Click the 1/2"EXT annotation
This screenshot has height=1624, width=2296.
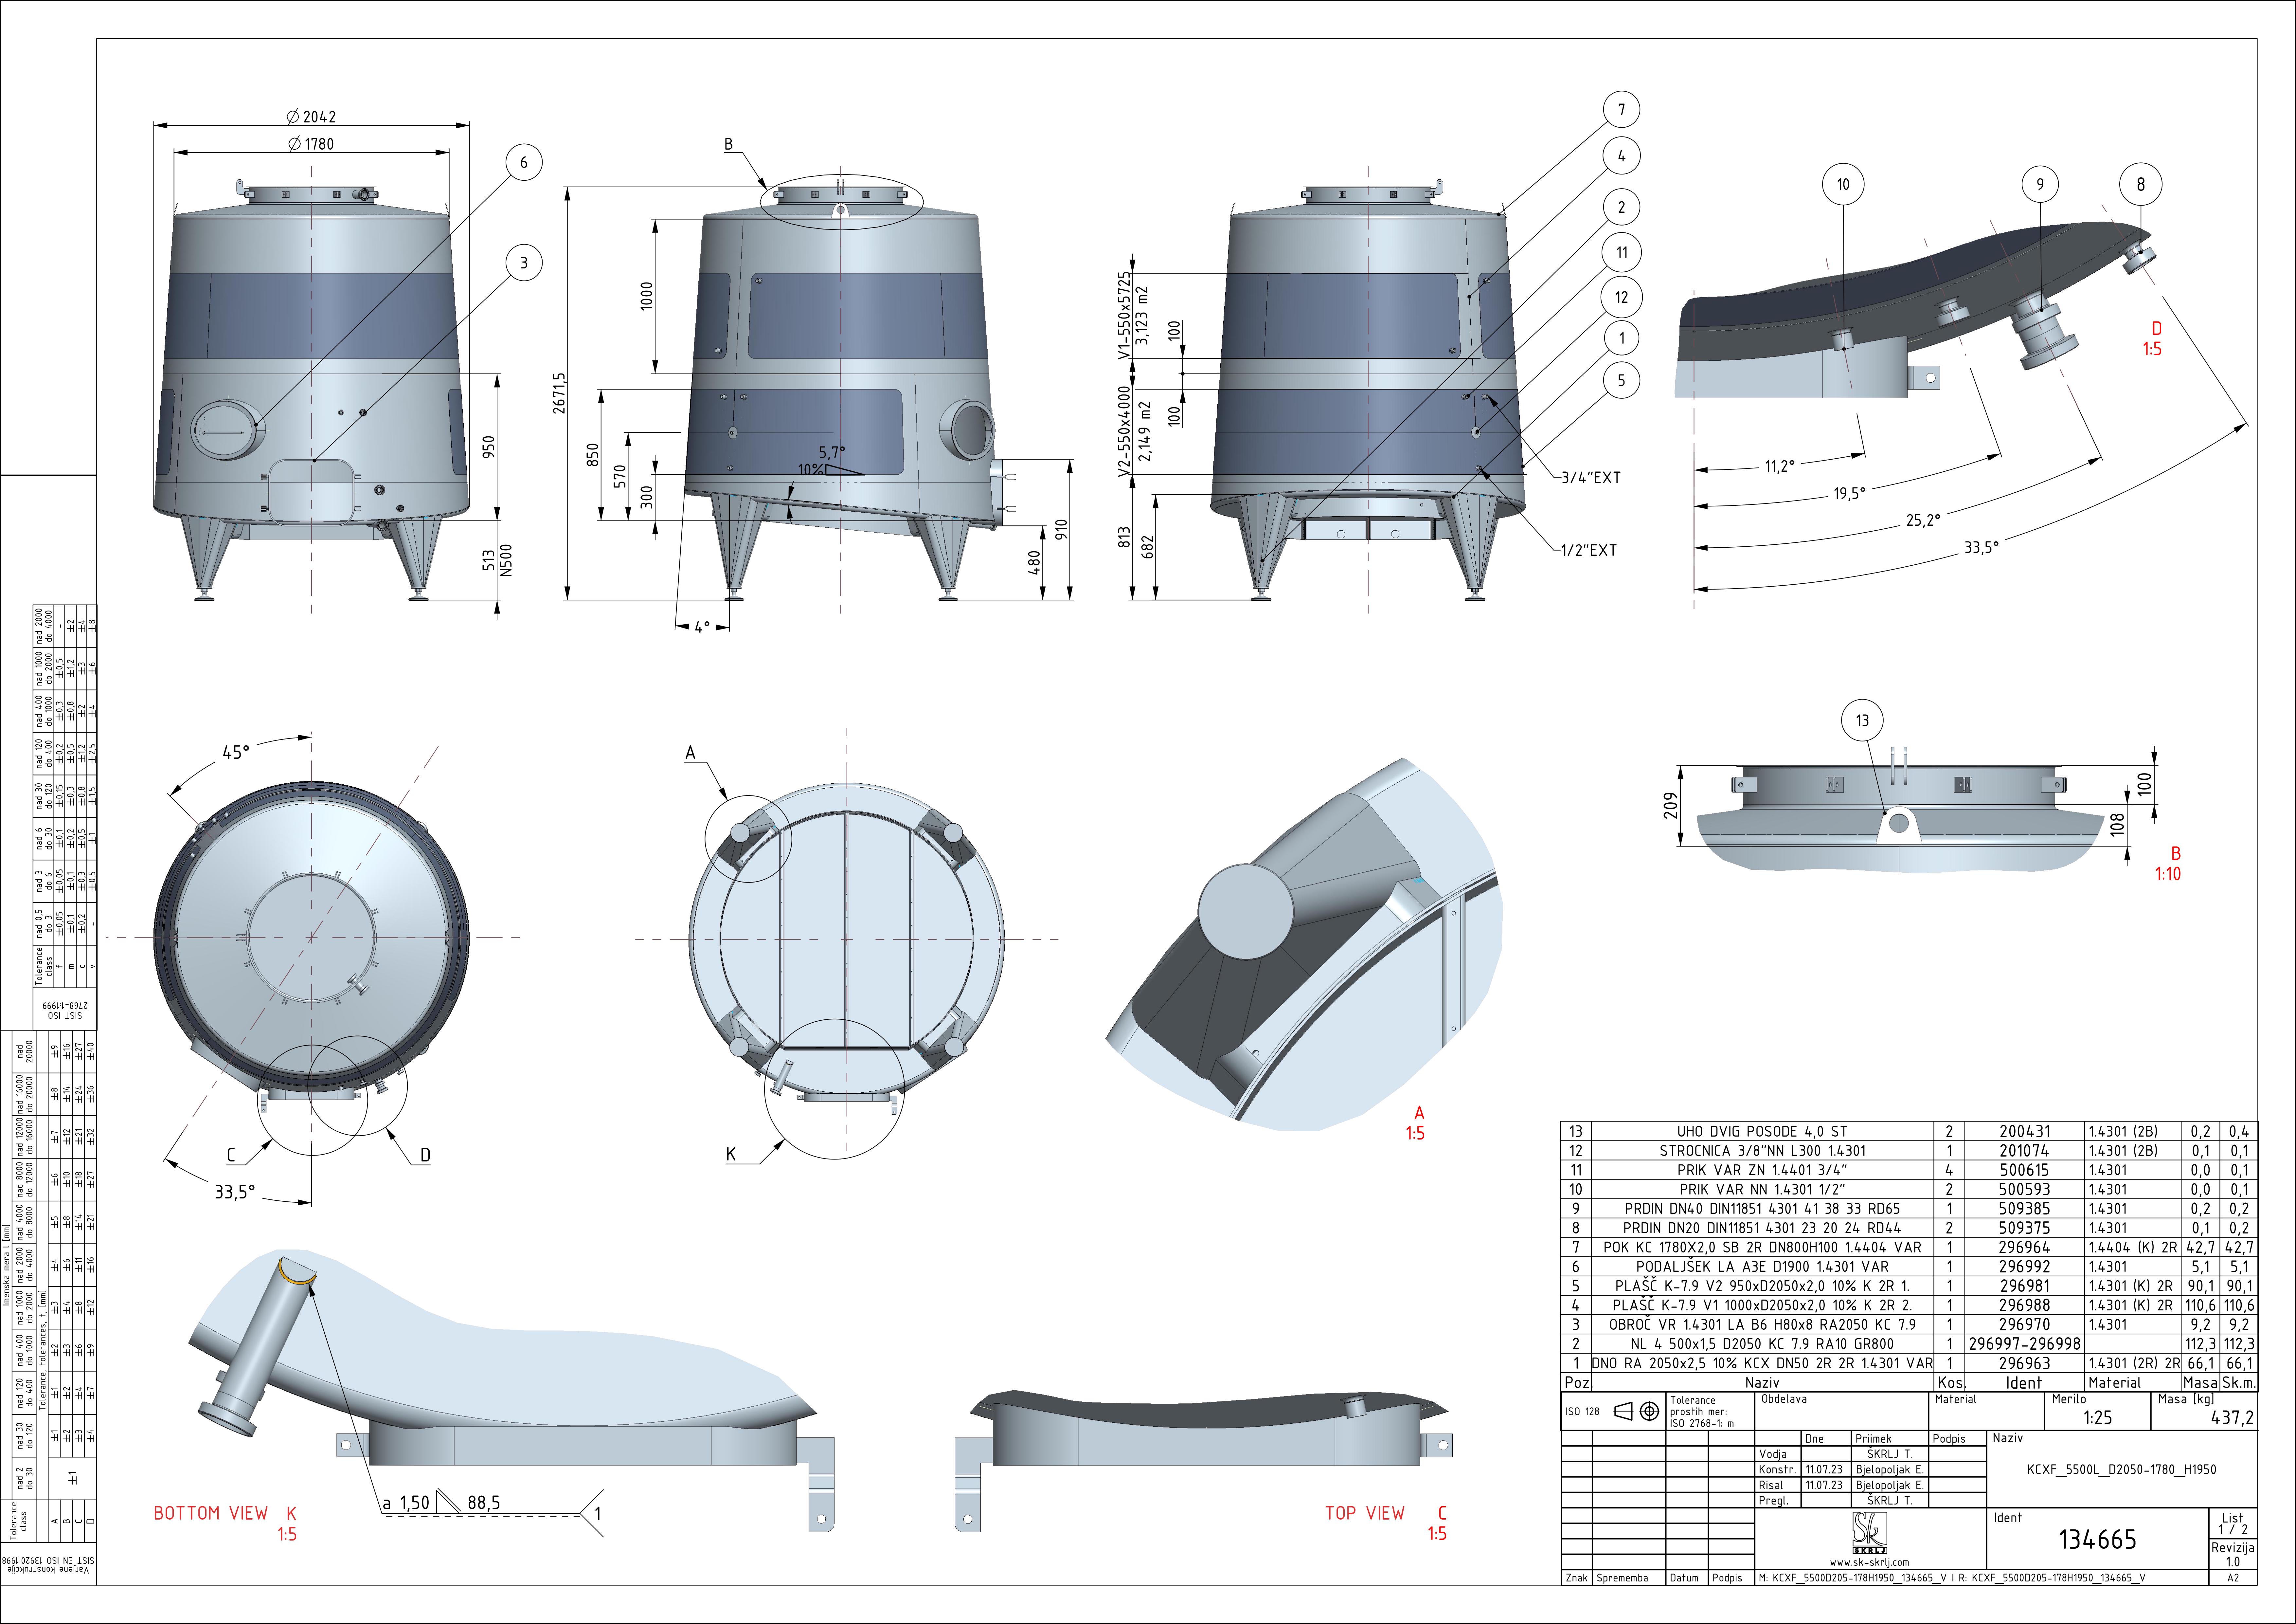point(1588,550)
